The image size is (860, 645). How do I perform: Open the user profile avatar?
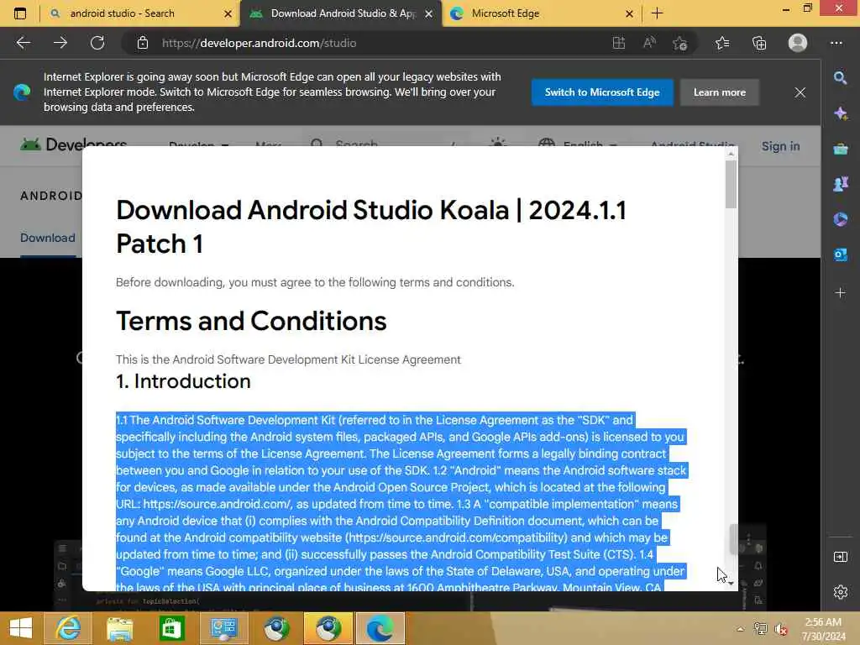pos(798,43)
